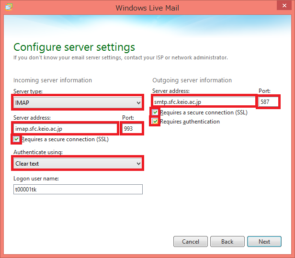Toggle incoming server SSL secure connection checkbox
Screen dimensions: 295x258
pos(17,139)
